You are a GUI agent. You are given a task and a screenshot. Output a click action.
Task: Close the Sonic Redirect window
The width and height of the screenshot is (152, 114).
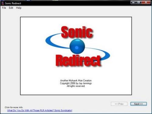point(146,2)
